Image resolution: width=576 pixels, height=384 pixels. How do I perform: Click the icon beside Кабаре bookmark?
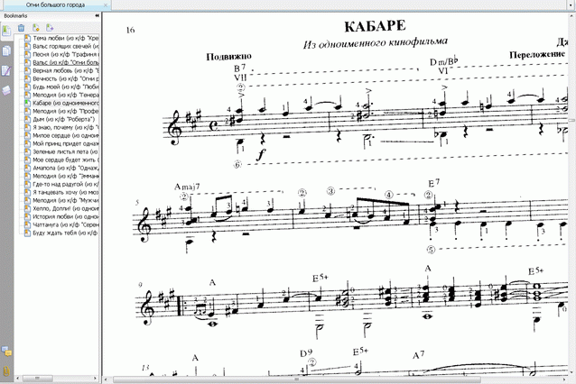point(27,103)
